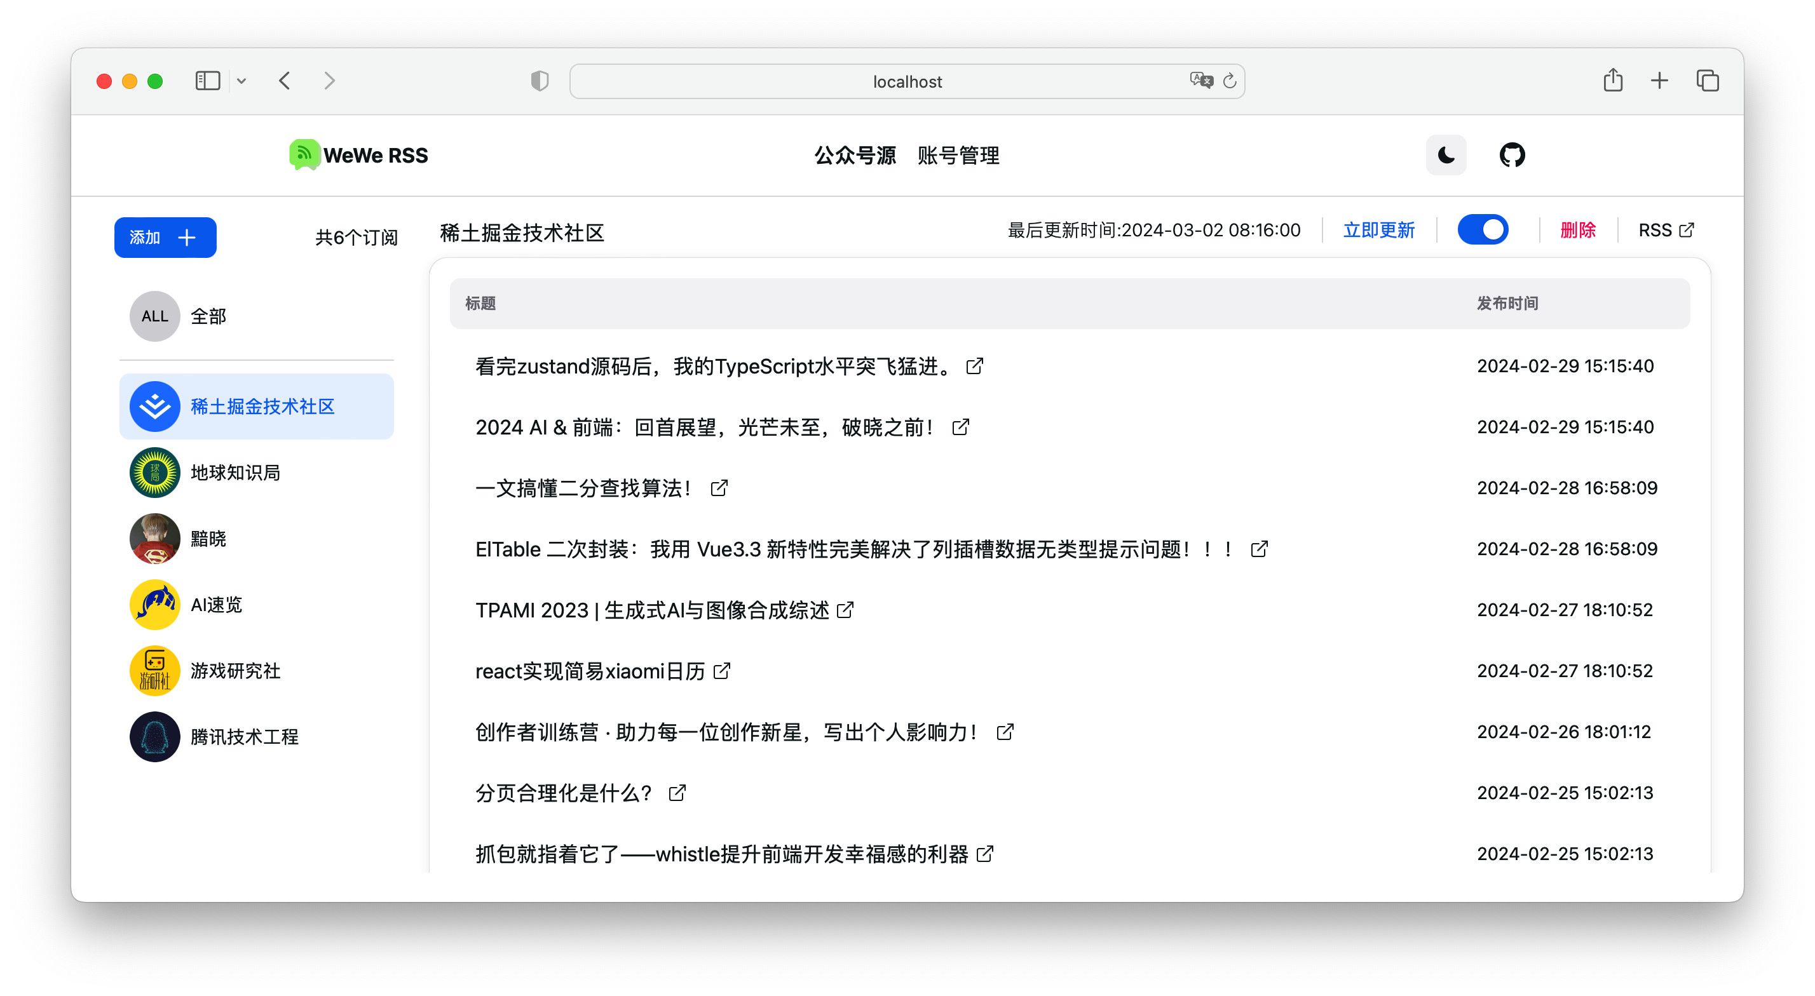Open external link for TPAMI 2023 article

pyautogui.click(x=846, y=610)
